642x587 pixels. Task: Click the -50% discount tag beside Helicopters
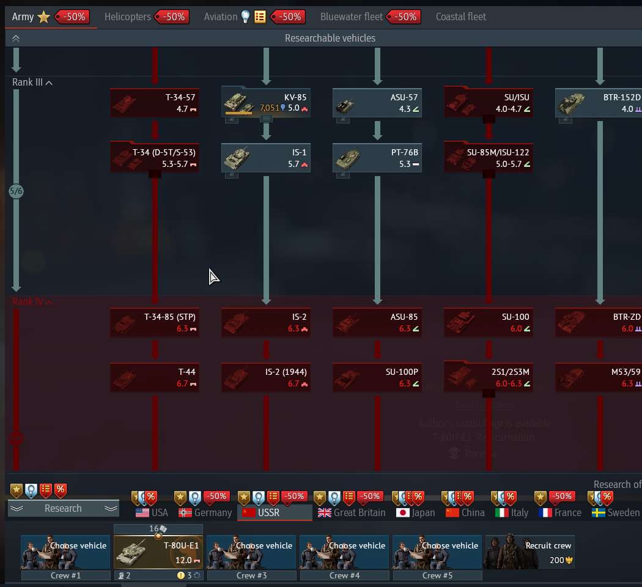(172, 17)
